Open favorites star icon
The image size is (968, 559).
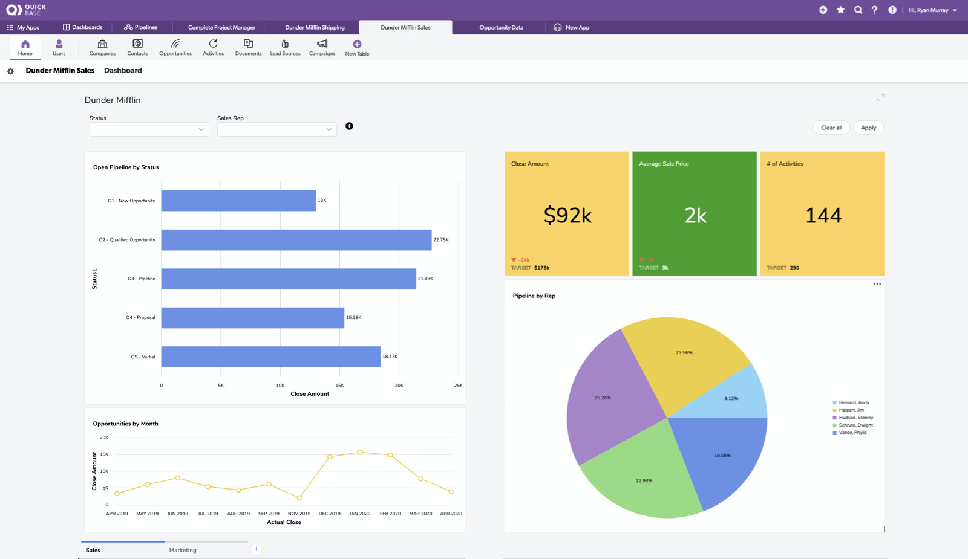click(x=840, y=10)
